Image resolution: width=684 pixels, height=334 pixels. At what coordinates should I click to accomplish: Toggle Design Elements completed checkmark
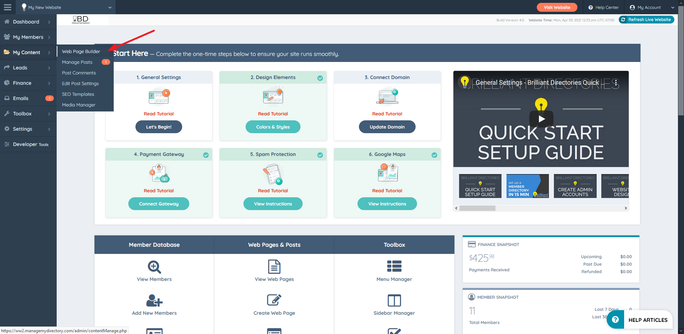(320, 78)
